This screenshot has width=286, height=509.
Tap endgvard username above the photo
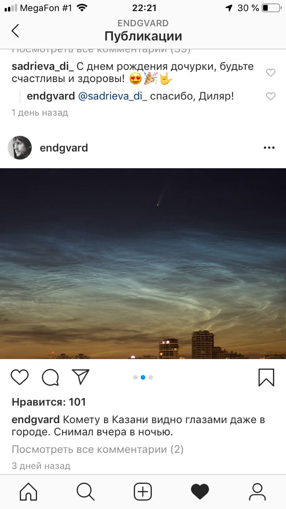(64, 148)
